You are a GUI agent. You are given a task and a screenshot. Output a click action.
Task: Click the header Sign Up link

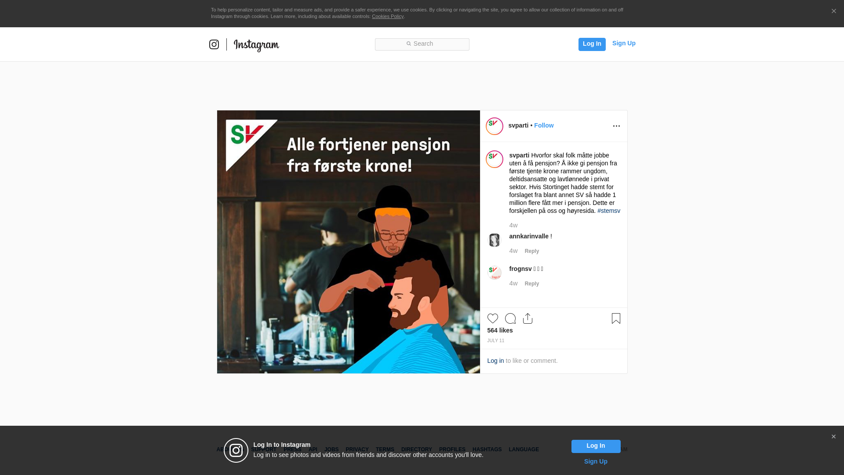pos(624,43)
